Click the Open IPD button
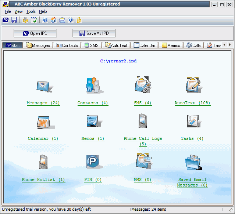This screenshot has width=235, height=214. pos(35,33)
